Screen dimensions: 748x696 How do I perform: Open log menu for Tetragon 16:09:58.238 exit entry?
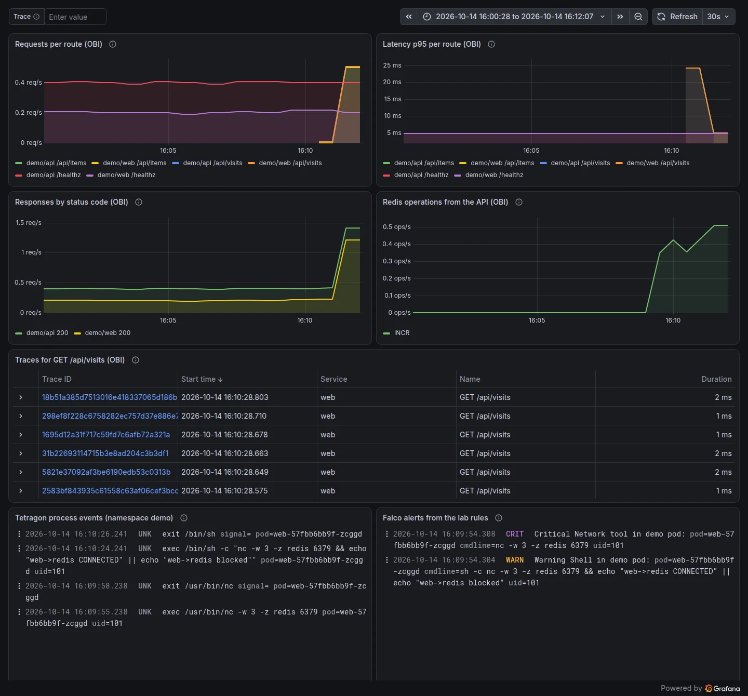tap(19, 586)
